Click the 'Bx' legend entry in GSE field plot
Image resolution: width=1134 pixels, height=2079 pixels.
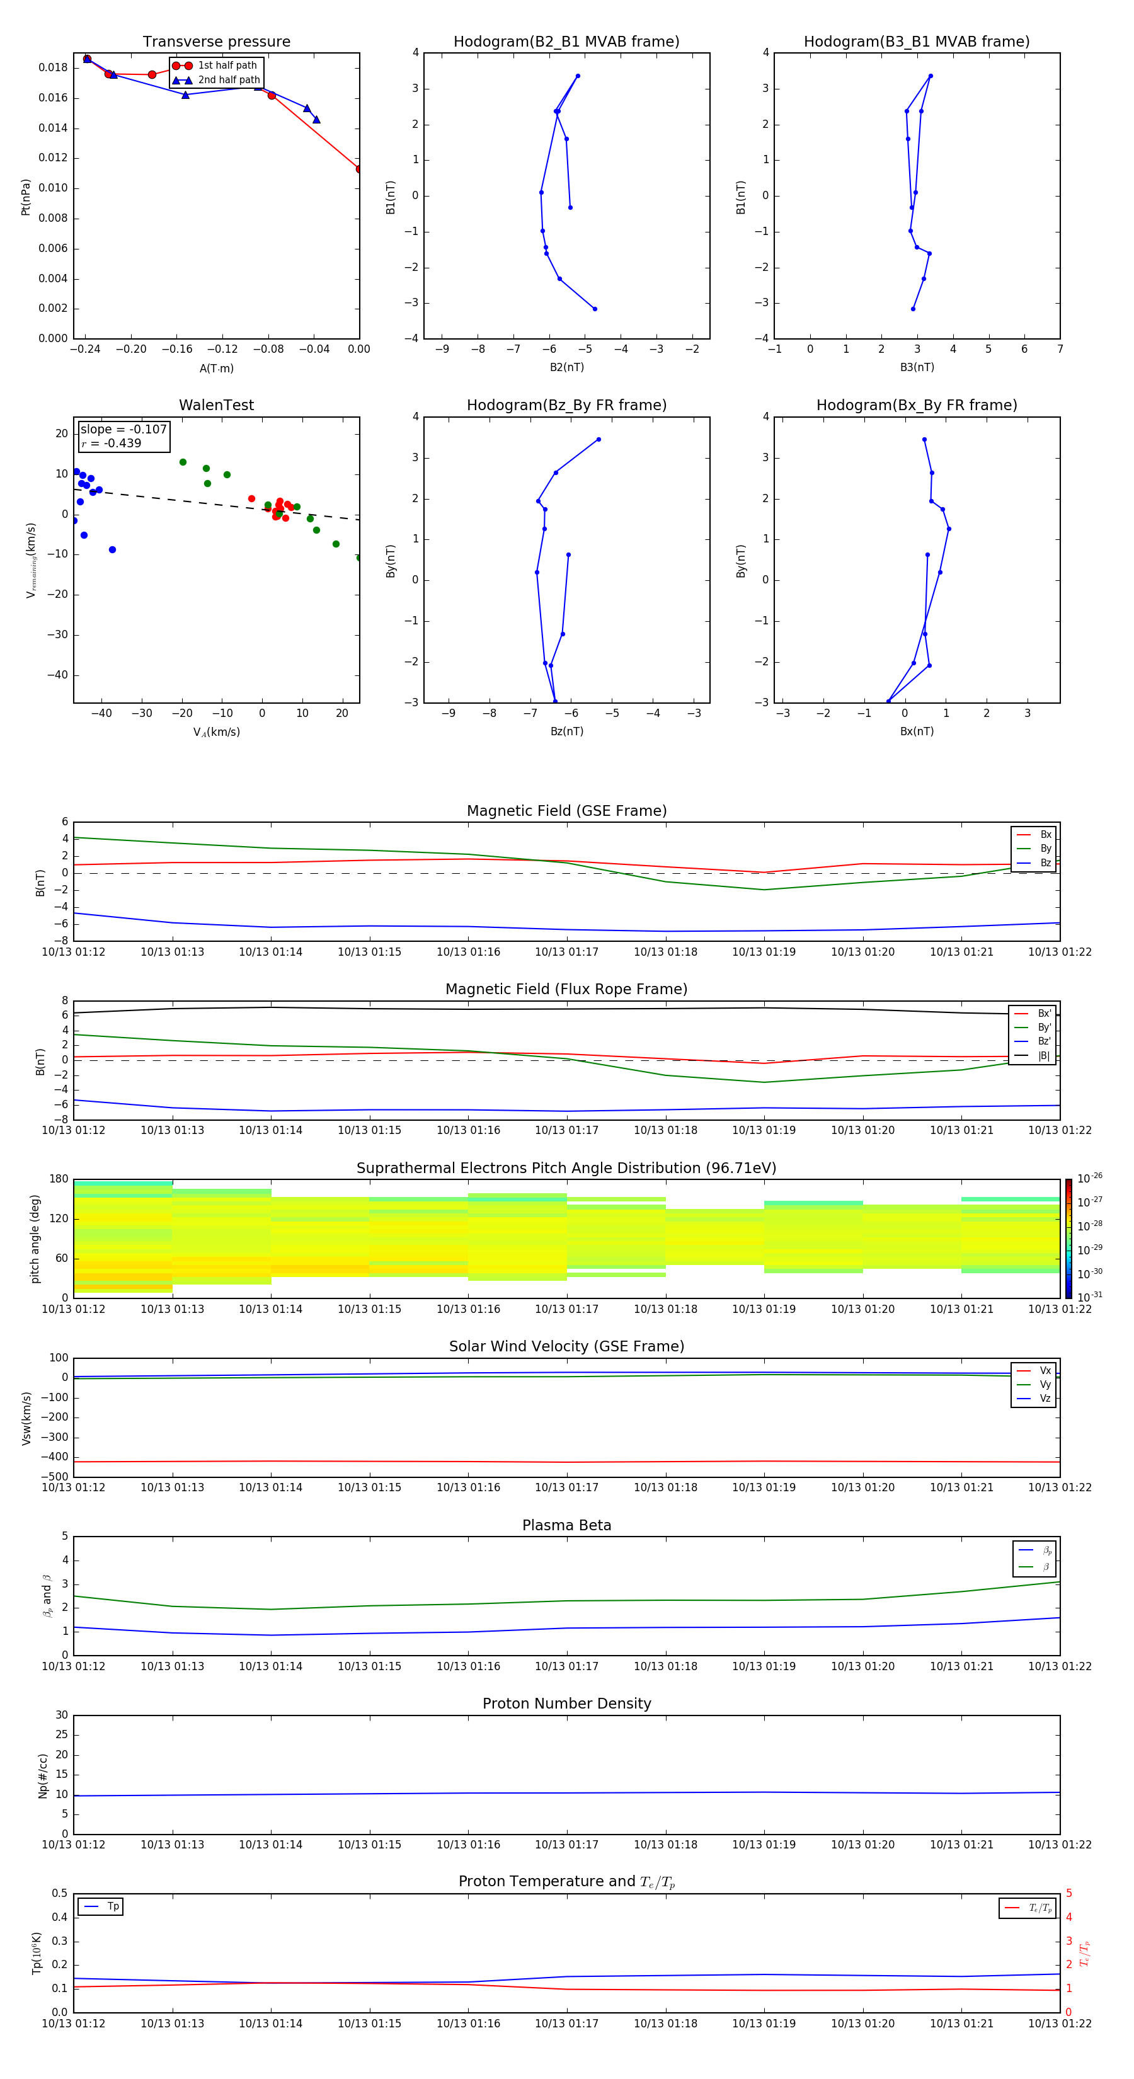coord(1034,835)
